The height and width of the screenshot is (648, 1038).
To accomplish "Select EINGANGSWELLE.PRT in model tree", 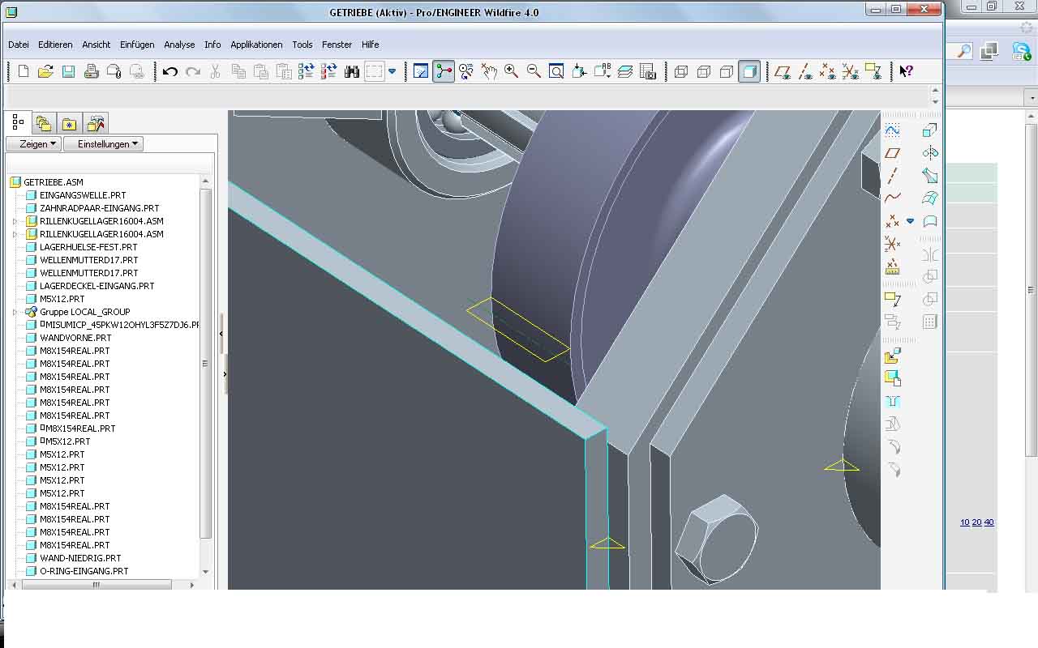I will tap(83, 195).
